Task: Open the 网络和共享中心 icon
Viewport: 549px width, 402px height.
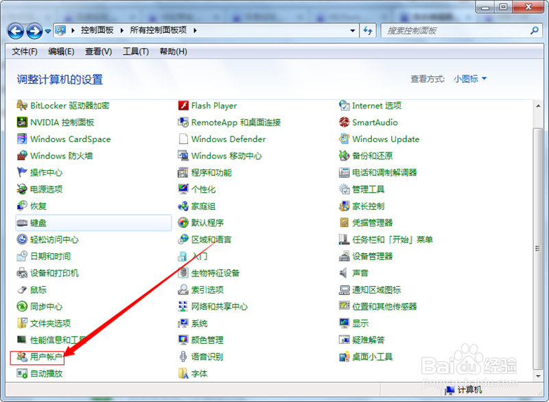Action: [183, 307]
